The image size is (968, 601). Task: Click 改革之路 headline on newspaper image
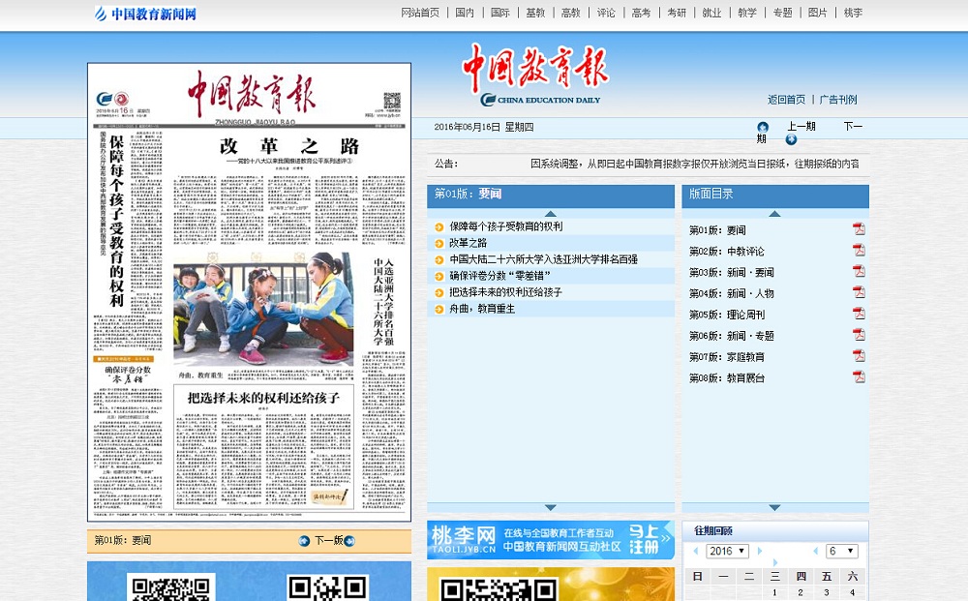(x=288, y=146)
